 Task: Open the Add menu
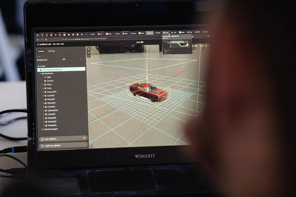tap(62, 44)
